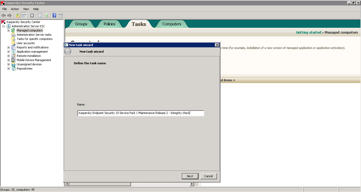Click the horizontal scrollbar left arrow
Screen dimensions: 361x192
(67, 184)
